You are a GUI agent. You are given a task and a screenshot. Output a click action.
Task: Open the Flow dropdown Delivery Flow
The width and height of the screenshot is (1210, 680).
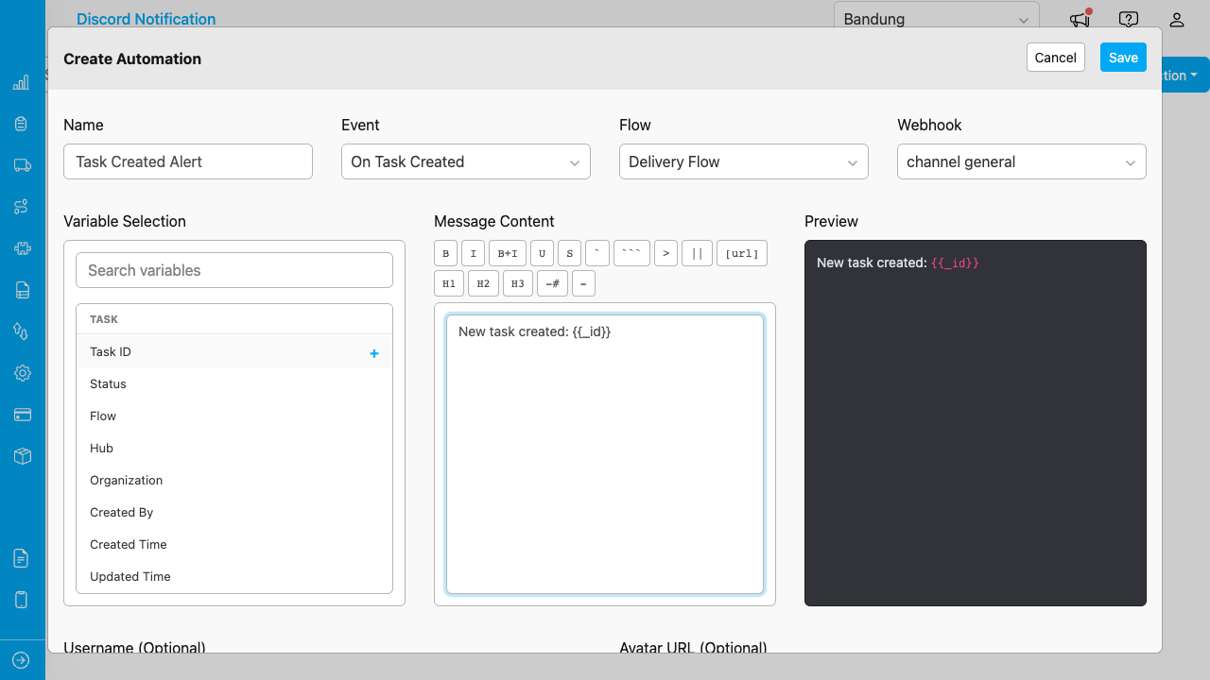[744, 161]
